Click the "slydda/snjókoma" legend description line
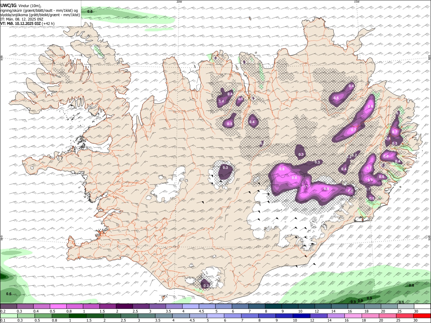This screenshot has width=431, height=323. pos(40,15)
